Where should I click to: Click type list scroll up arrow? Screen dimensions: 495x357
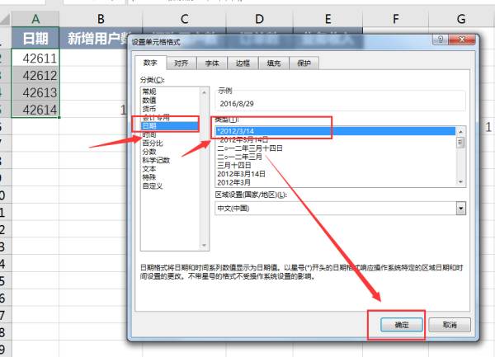pyautogui.click(x=460, y=131)
